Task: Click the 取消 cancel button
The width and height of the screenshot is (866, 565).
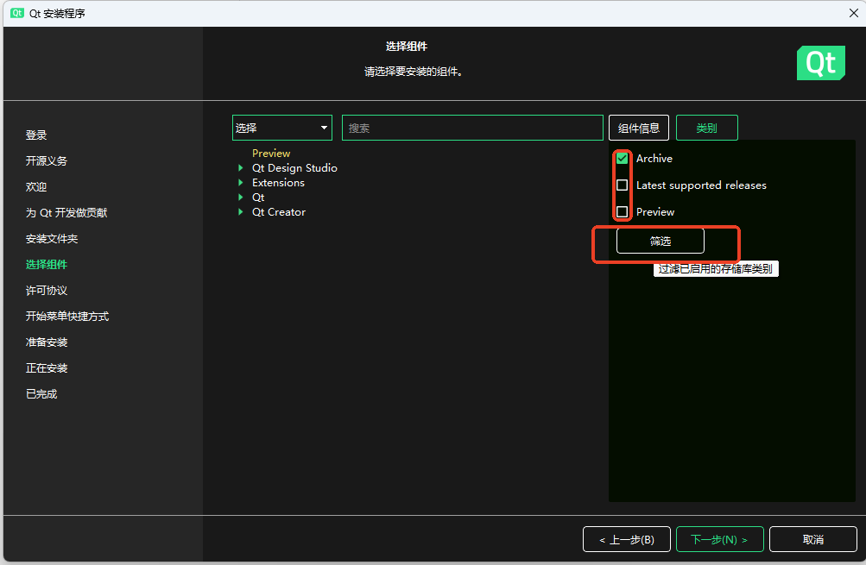Action: click(x=813, y=539)
